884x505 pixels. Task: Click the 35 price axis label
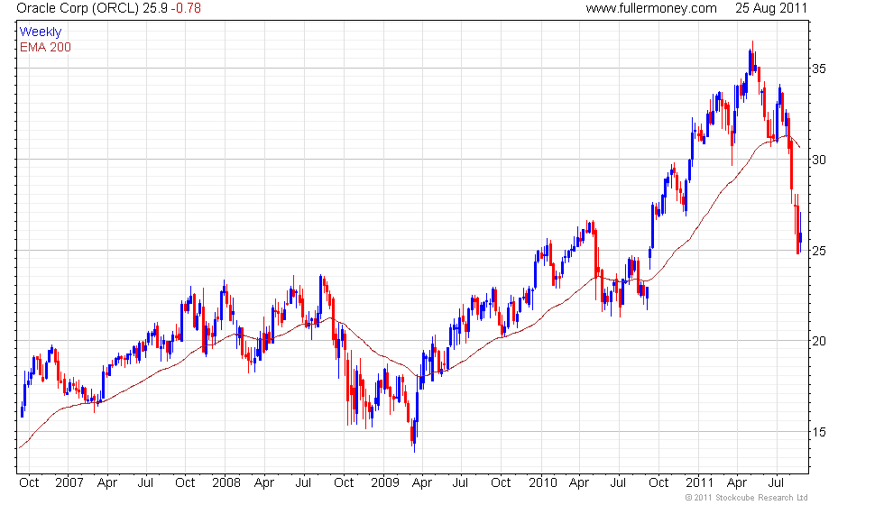[x=819, y=69]
